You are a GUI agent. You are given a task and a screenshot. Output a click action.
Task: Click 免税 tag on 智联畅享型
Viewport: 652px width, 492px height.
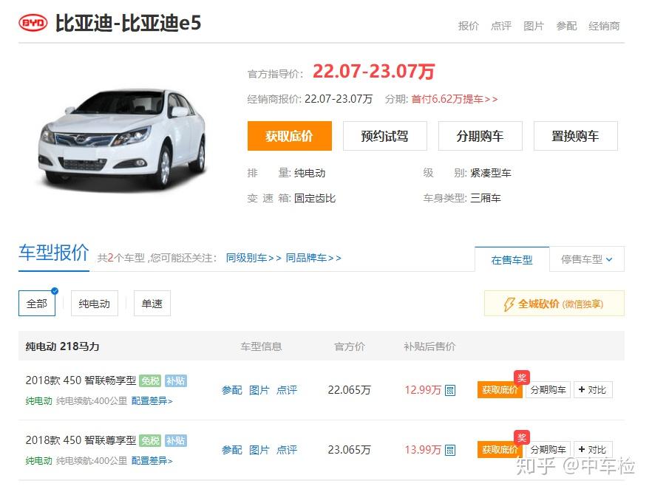[151, 380]
